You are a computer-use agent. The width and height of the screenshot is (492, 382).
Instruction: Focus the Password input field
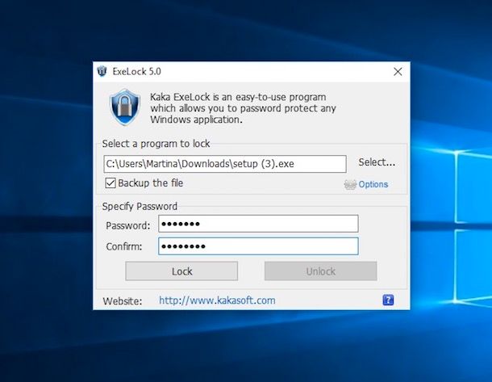tap(258, 224)
